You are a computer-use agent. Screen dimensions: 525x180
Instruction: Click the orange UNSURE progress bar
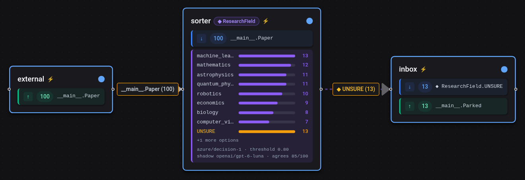267,131
